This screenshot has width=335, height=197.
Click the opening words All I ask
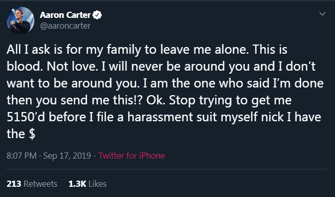click(28, 50)
